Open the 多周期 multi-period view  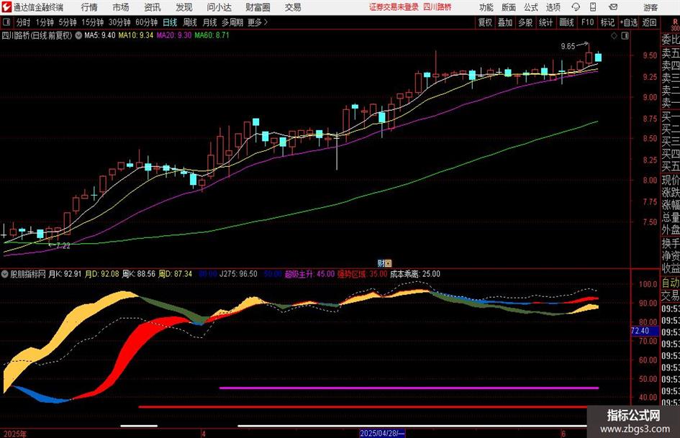232,22
